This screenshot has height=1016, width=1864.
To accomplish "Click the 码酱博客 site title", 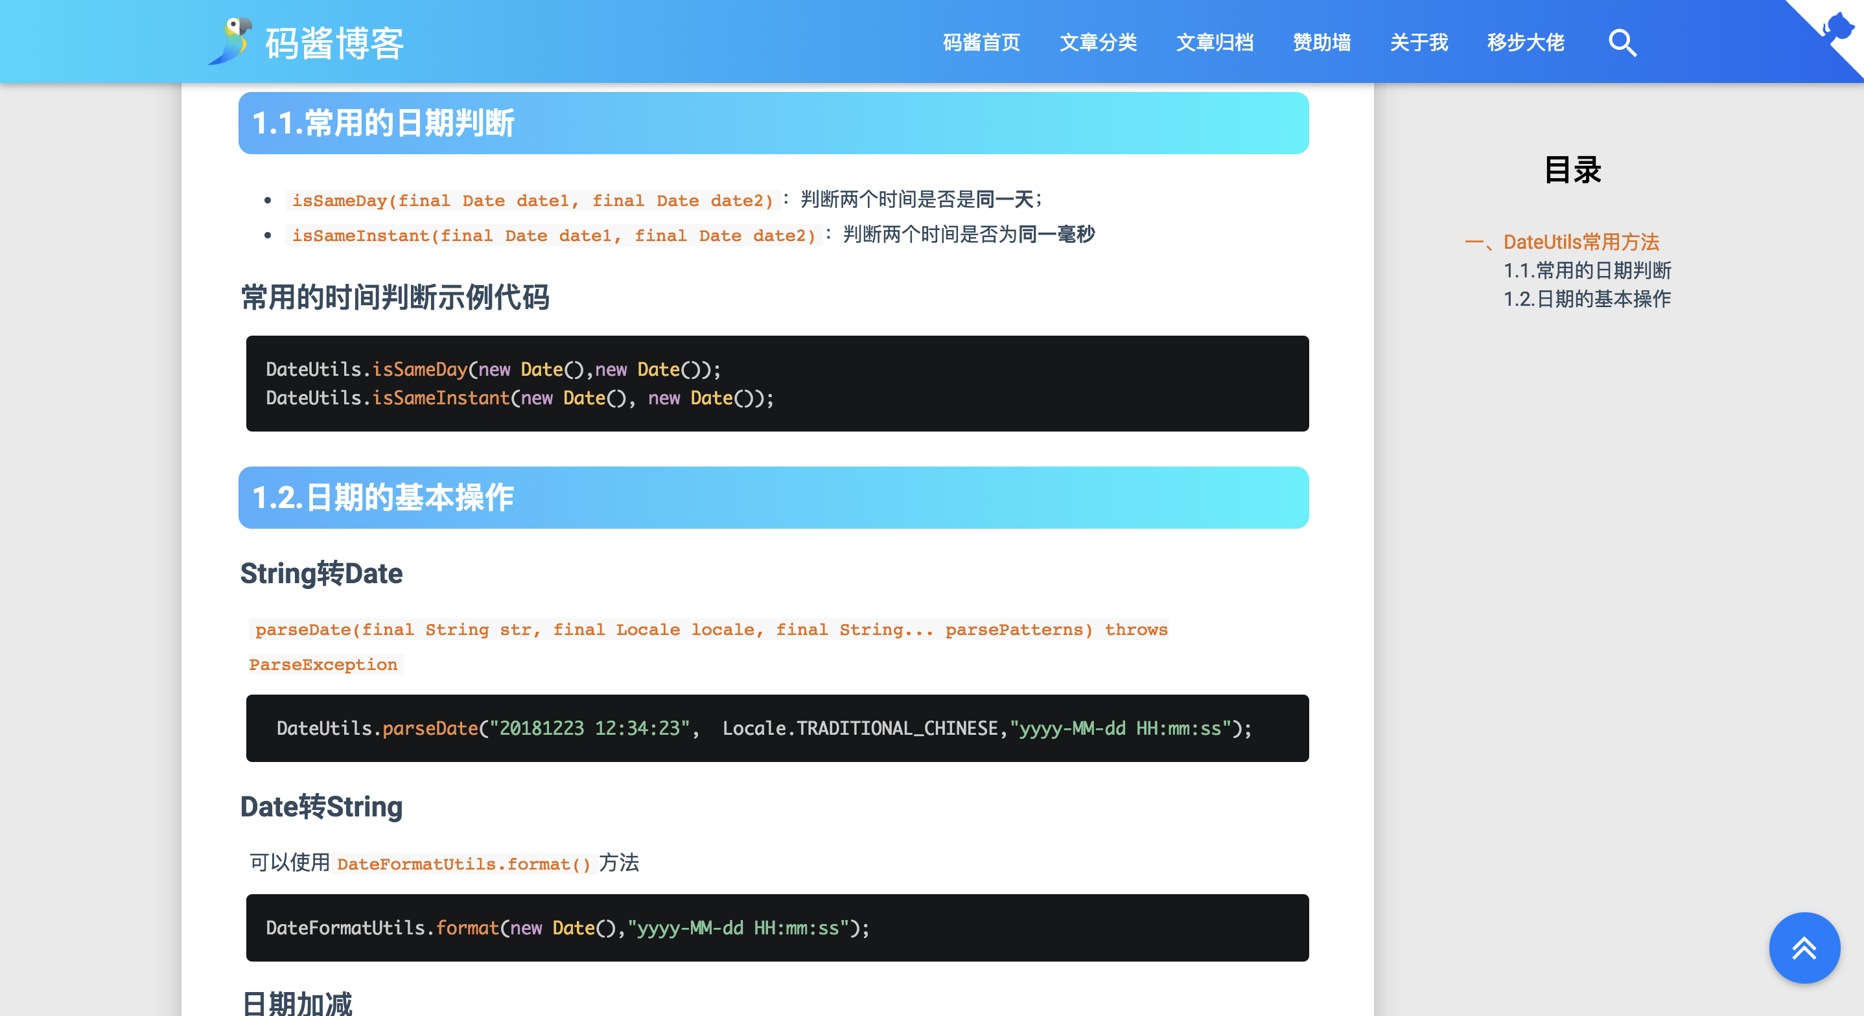I will click(x=334, y=43).
